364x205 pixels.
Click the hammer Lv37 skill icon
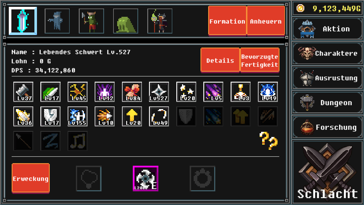pyautogui.click(x=23, y=92)
